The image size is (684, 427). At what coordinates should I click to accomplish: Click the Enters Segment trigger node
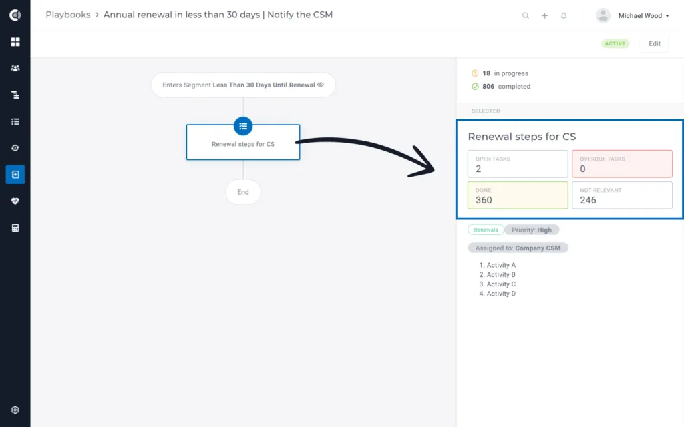point(243,85)
